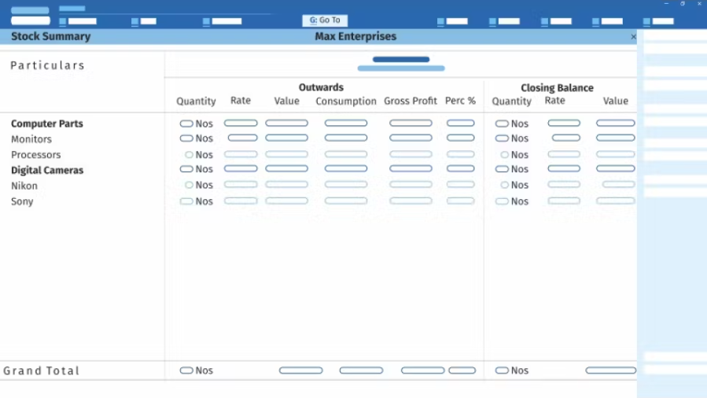Click Grand Total Outwards quantity Nos cell
707x398 pixels.
(x=196, y=370)
